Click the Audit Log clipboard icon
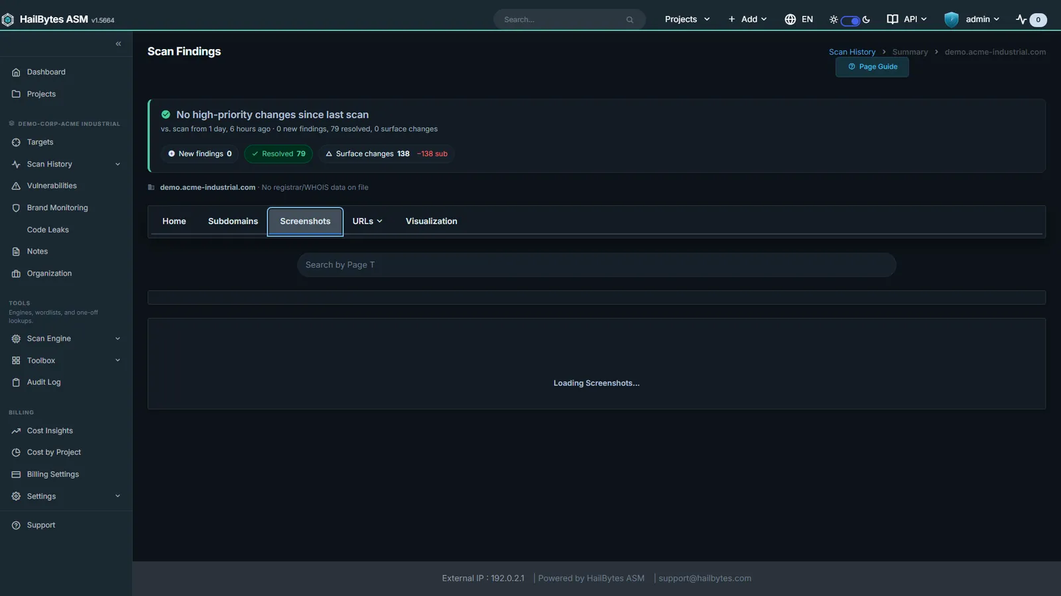This screenshot has height=596, width=1061. click(16, 382)
